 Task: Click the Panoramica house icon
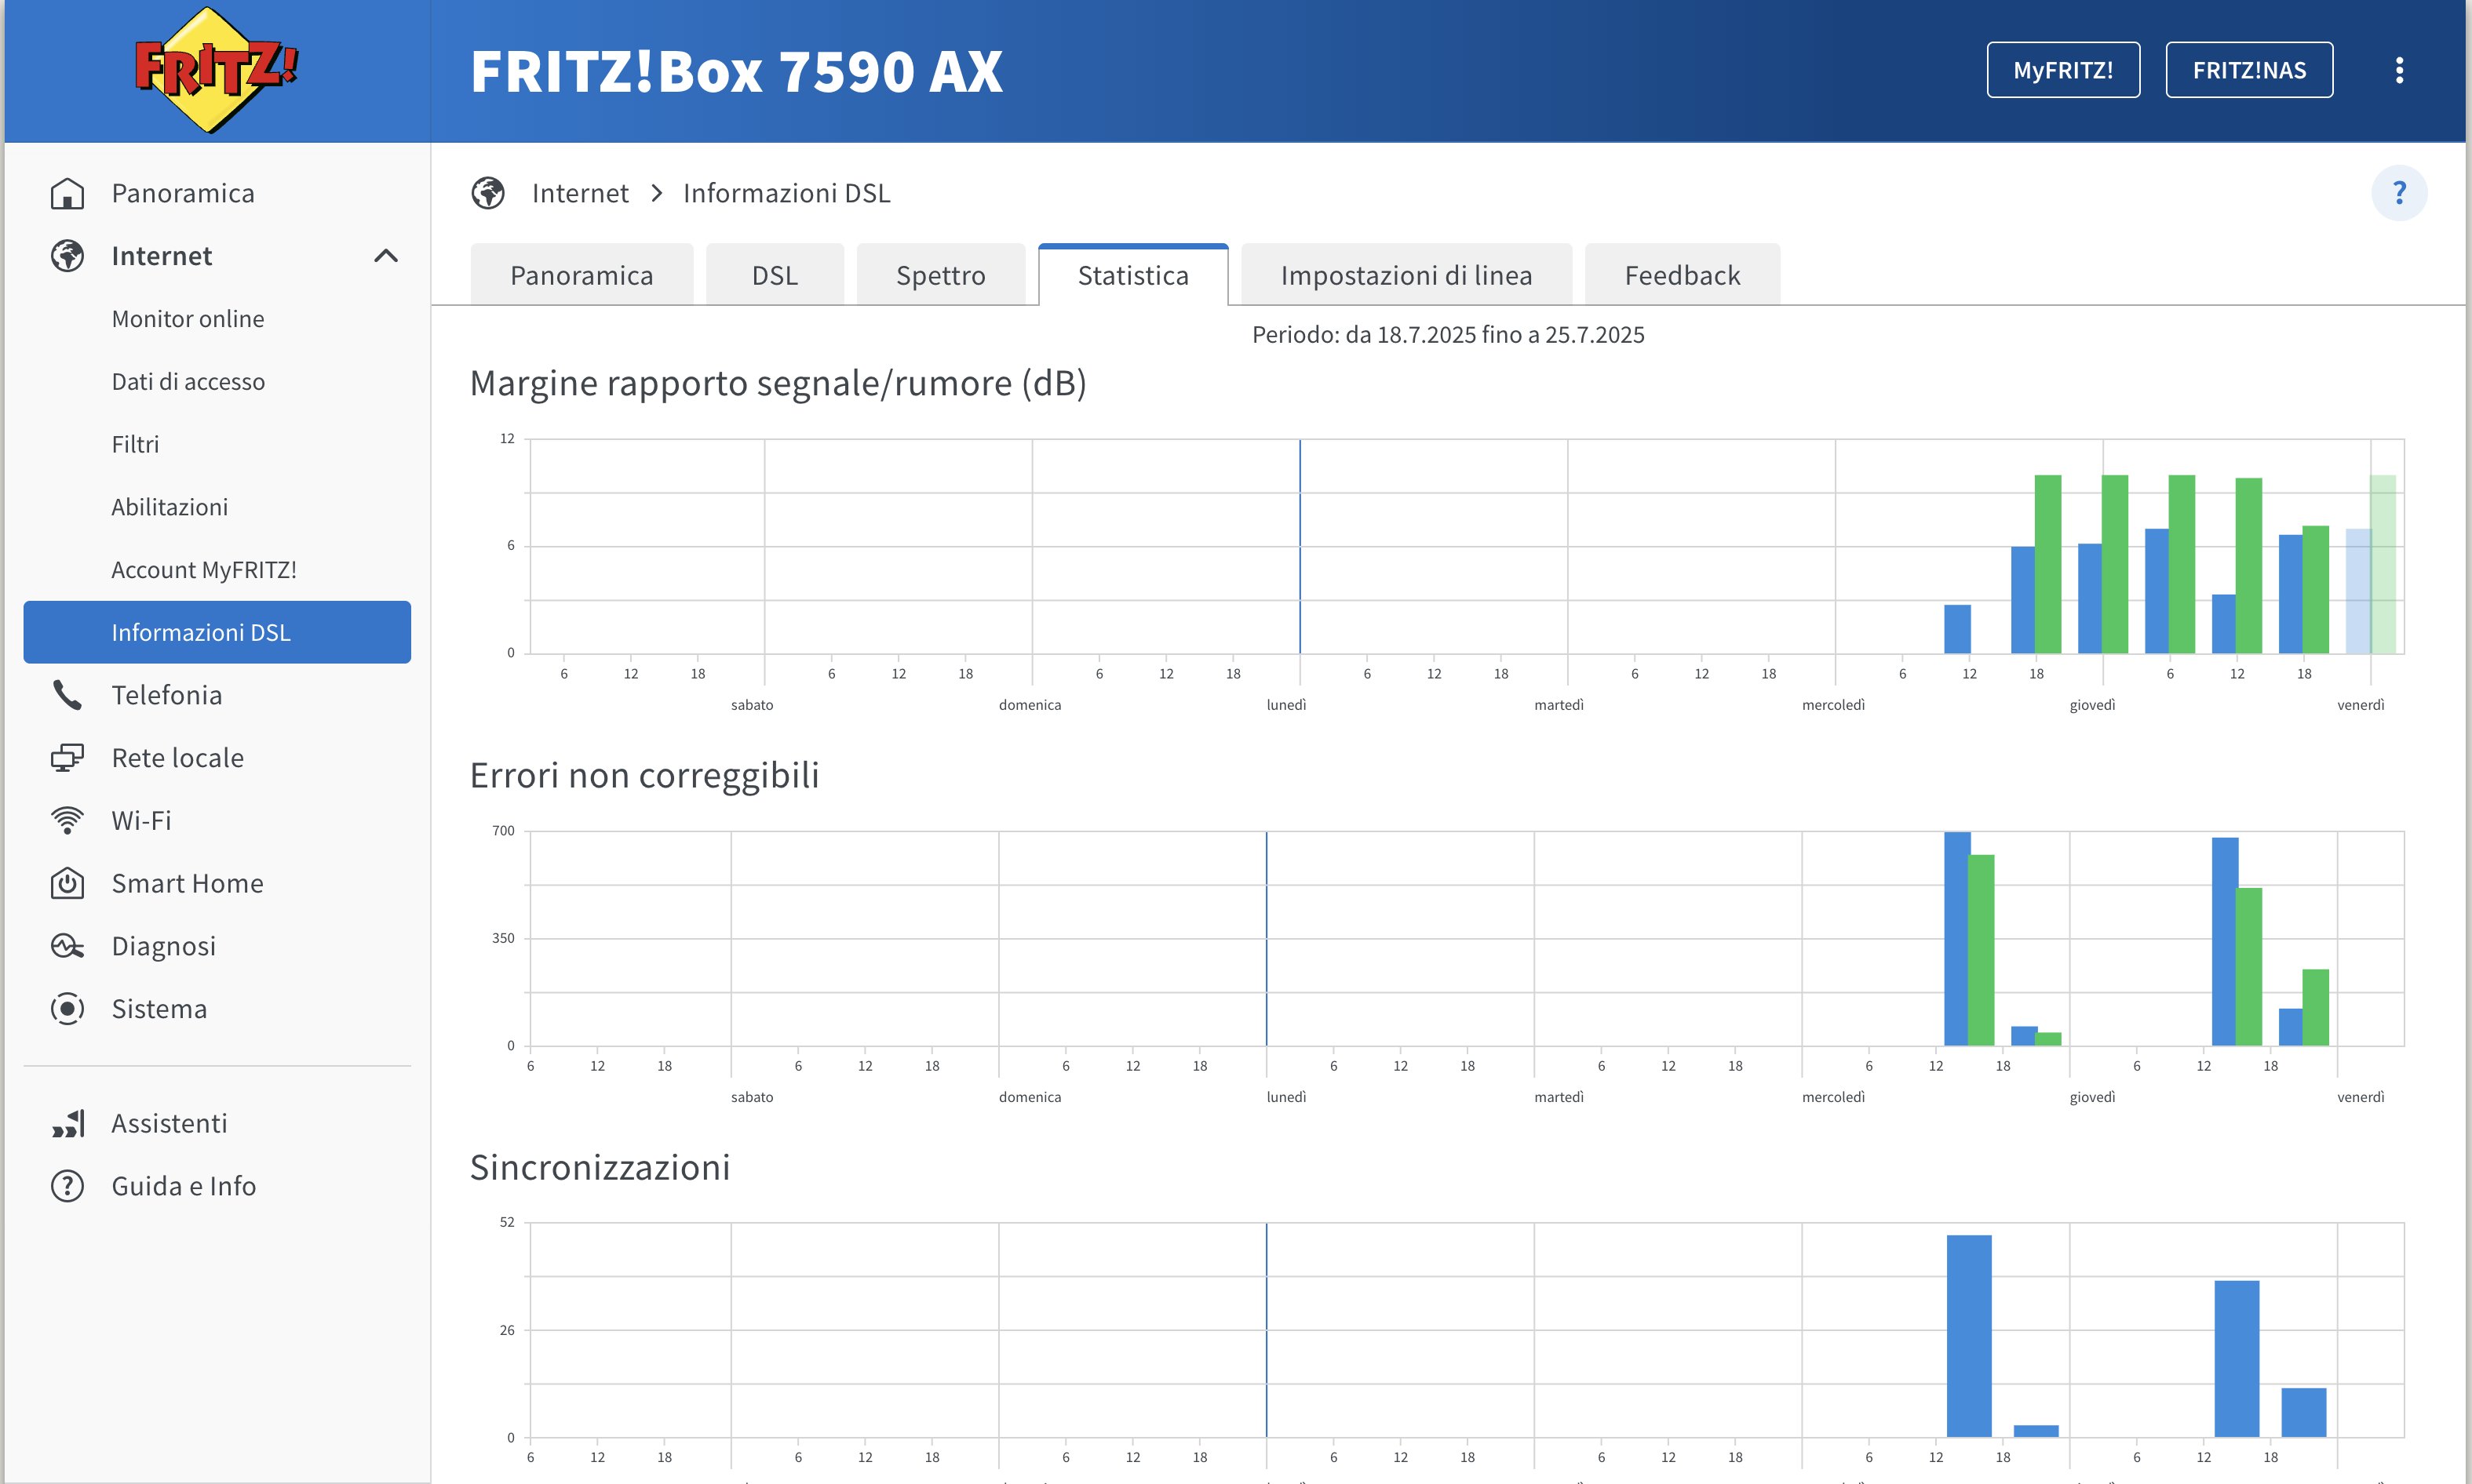tap(67, 193)
